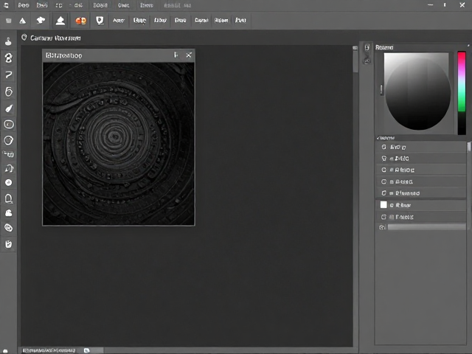Toggle the circle on the fourth layer row
This screenshot has height=354, width=472.
pos(383,181)
